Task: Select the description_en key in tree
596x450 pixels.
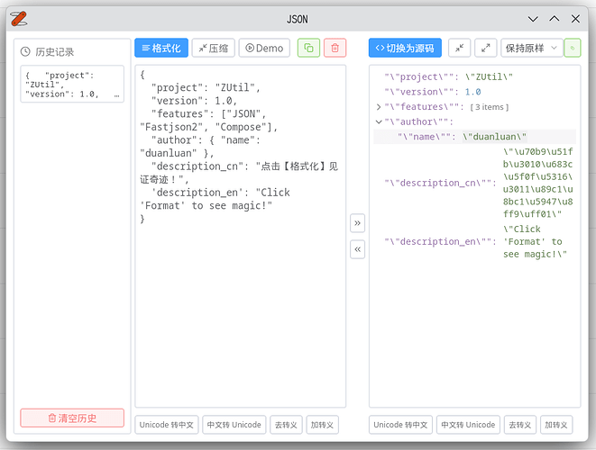Action: pyautogui.click(x=440, y=242)
